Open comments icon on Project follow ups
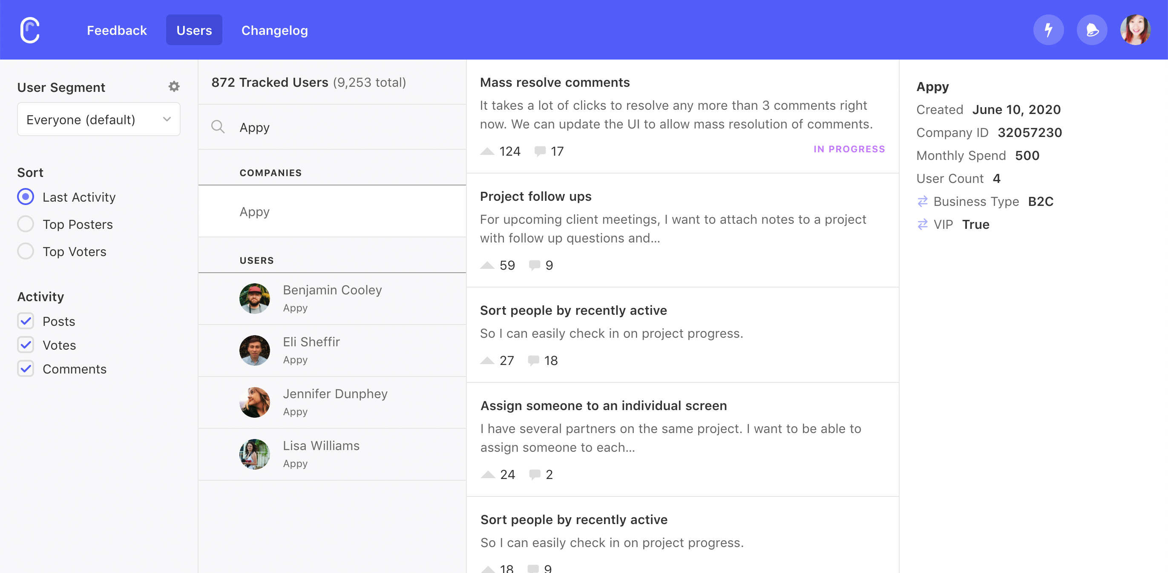The height and width of the screenshot is (573, 1168). tap(535, 265)
